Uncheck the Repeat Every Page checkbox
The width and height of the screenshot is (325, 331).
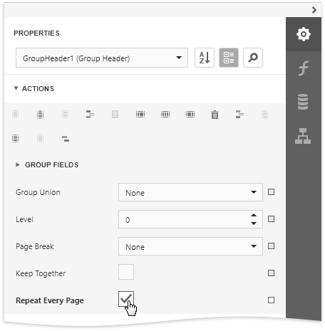[126, 299]
